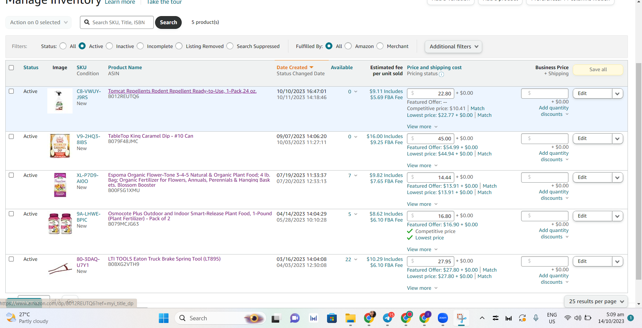The height and width of the screenshot is (328, 642).
Task: Select Fulfilled By Amazon radio button
Action: [x=349, y=46]
